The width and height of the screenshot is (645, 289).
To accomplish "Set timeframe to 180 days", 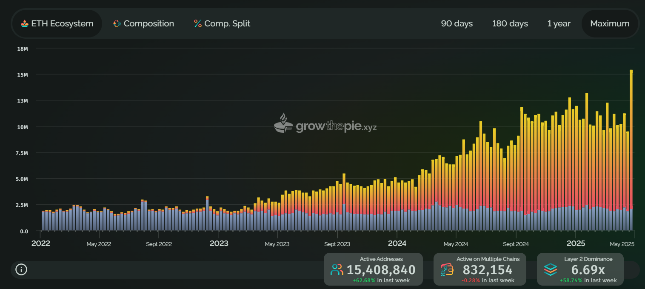I will 510,24.
